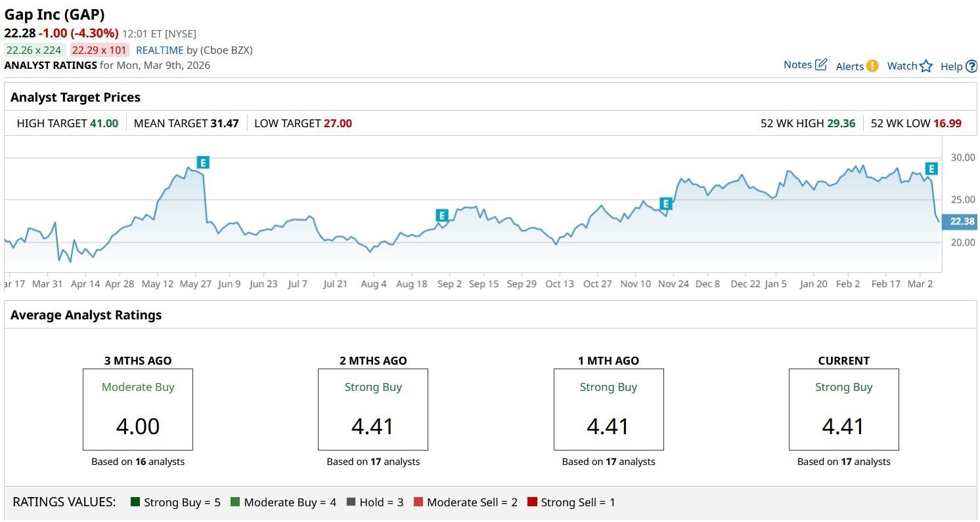The image size is (980, 522).
Task: Click the orange Alerts exclamation icon
Action: (872, 66)
